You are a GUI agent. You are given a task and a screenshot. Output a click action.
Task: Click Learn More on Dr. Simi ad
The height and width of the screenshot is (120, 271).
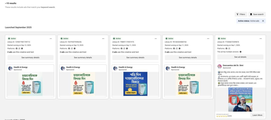tap(257, 115)
